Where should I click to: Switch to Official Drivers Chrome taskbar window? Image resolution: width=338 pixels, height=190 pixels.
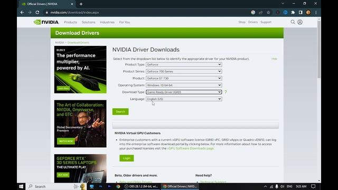(180, 186)
